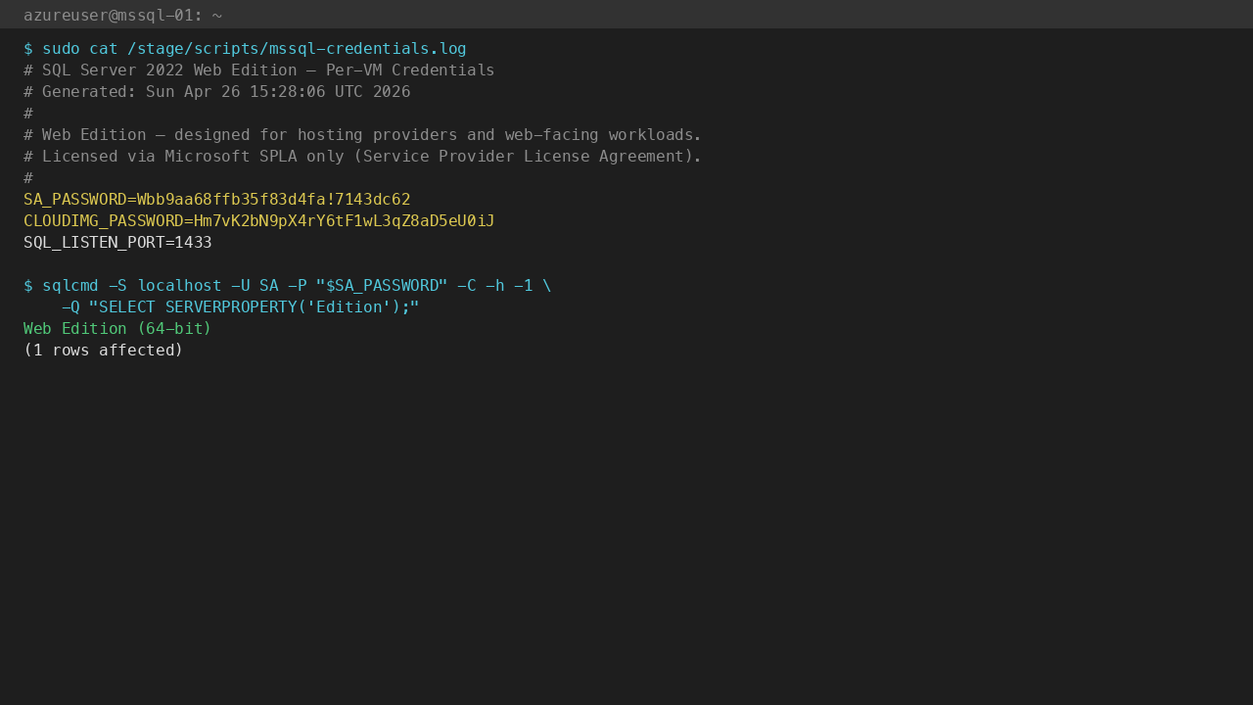The image size is (1253, 705).
Task: Click the -Q SELECT SERVERPROPERTY continuation line
Action: [x=241, y=307]
